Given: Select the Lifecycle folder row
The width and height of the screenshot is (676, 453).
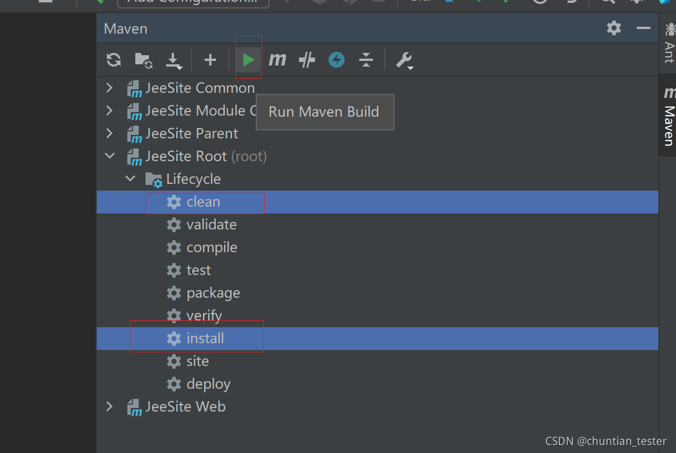Looking at the screenshot, I should [x=378, y=179].
